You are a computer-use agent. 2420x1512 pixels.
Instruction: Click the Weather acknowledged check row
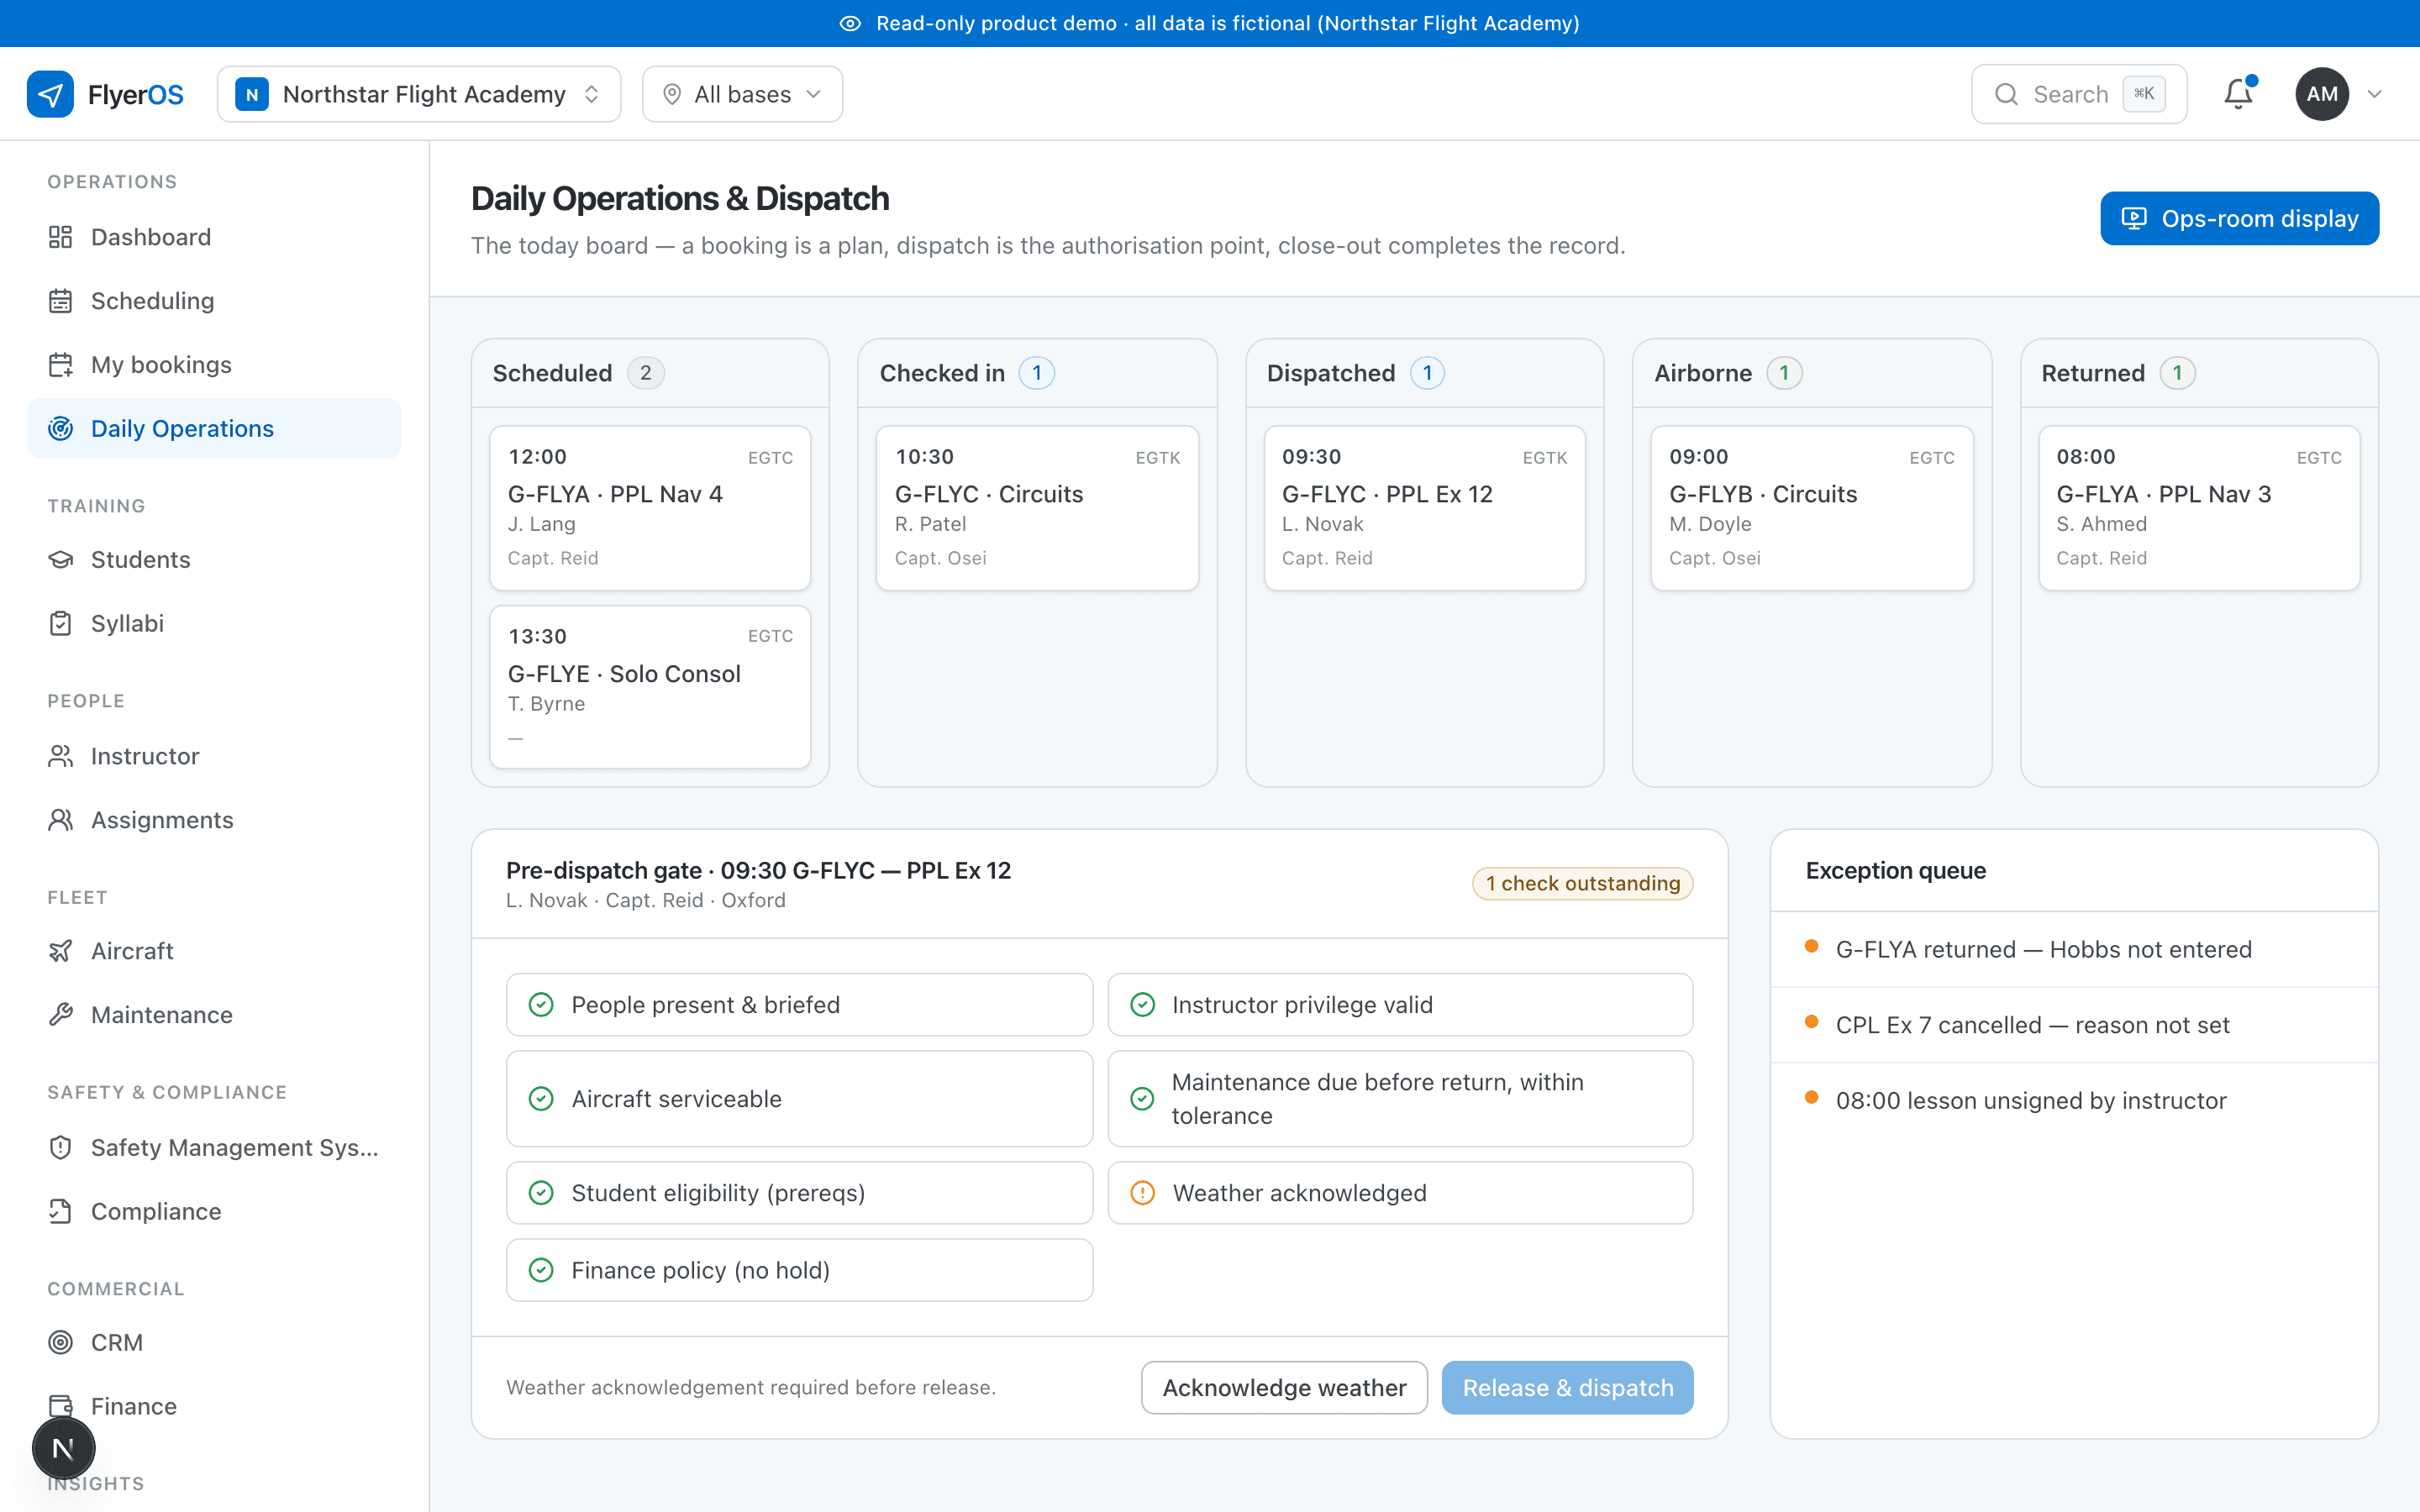pos(1400,1193)
